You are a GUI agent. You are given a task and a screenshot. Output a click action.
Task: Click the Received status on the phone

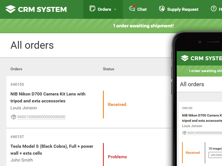coord(193,153)
